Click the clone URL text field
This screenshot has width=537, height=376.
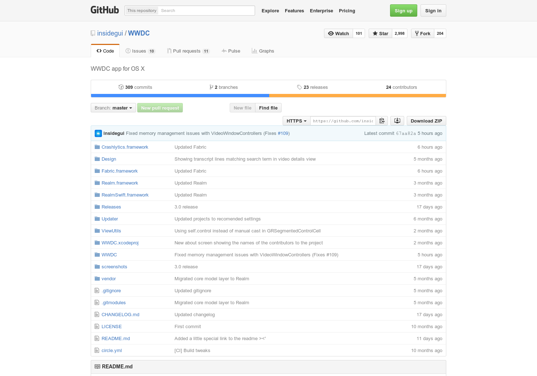pos(343,121)
